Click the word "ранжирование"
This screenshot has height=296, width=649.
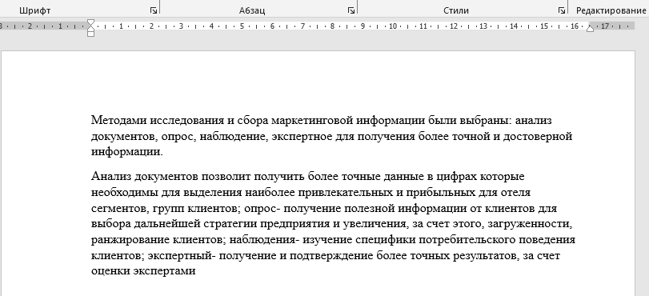pos(130,240)
